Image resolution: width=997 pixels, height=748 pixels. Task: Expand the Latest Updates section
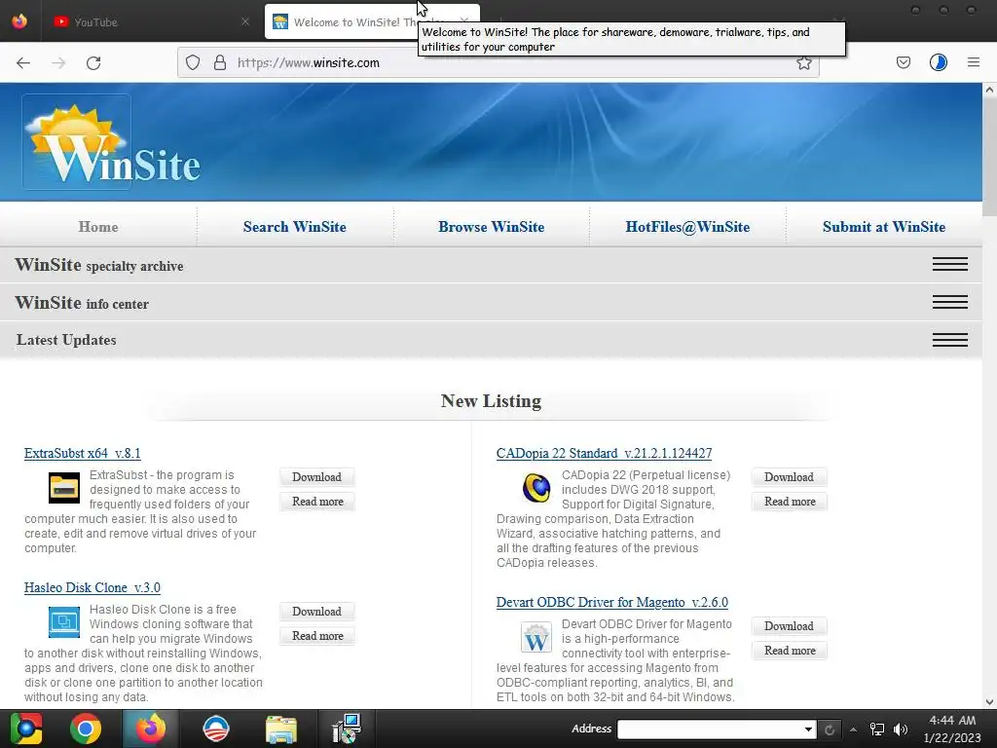click(950, 340)
